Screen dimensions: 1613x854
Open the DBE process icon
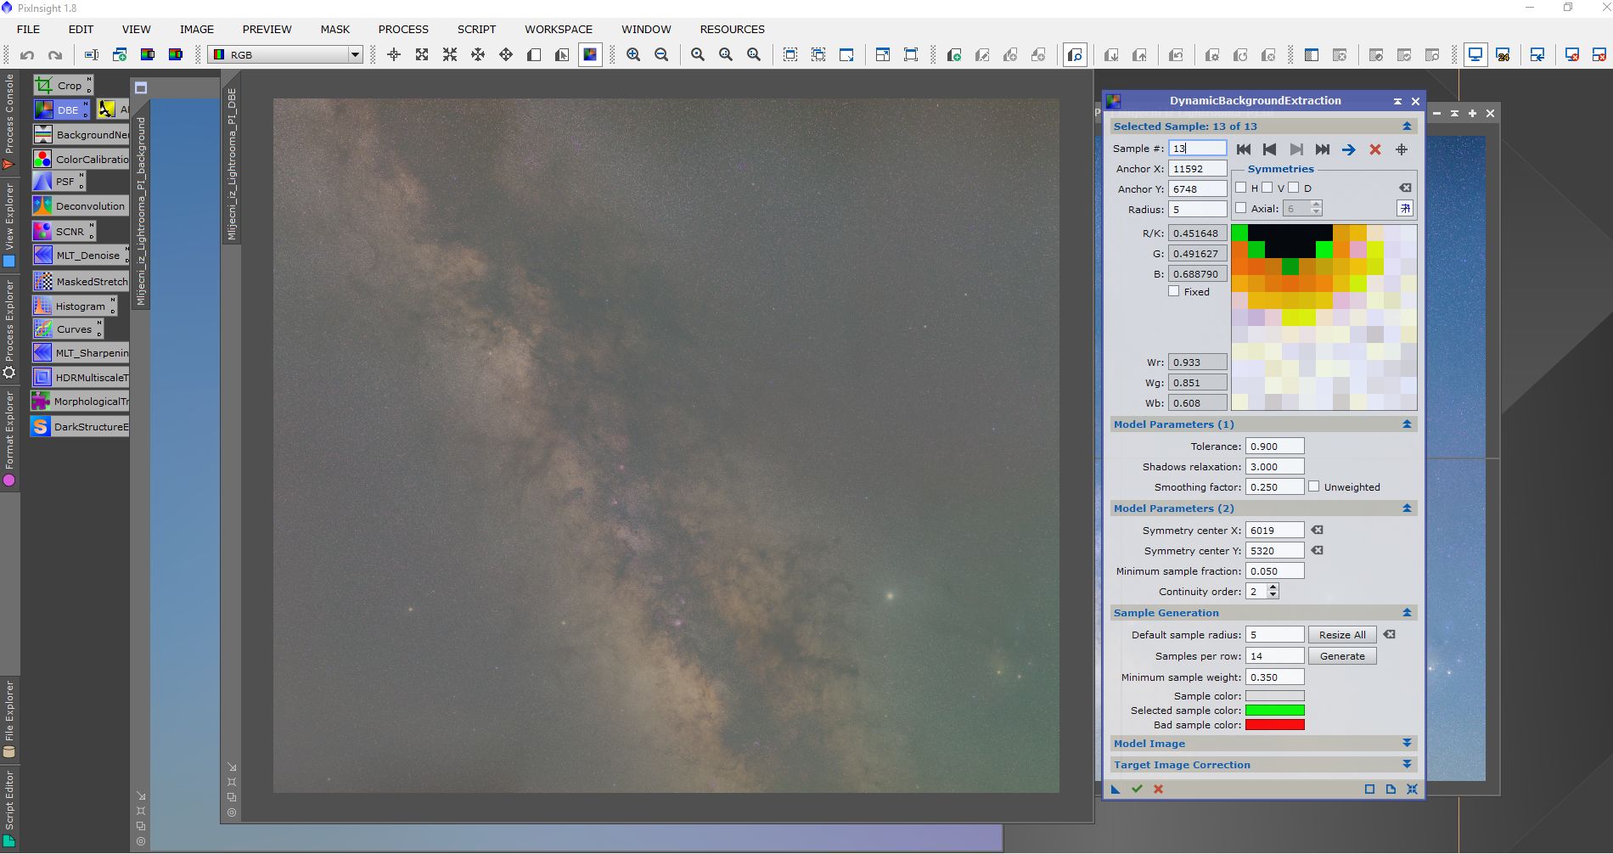59,110
